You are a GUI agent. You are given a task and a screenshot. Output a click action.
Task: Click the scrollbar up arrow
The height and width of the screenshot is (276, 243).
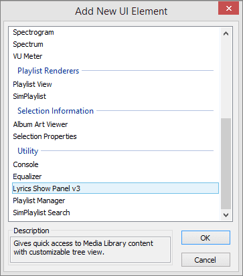coord(226,33)
